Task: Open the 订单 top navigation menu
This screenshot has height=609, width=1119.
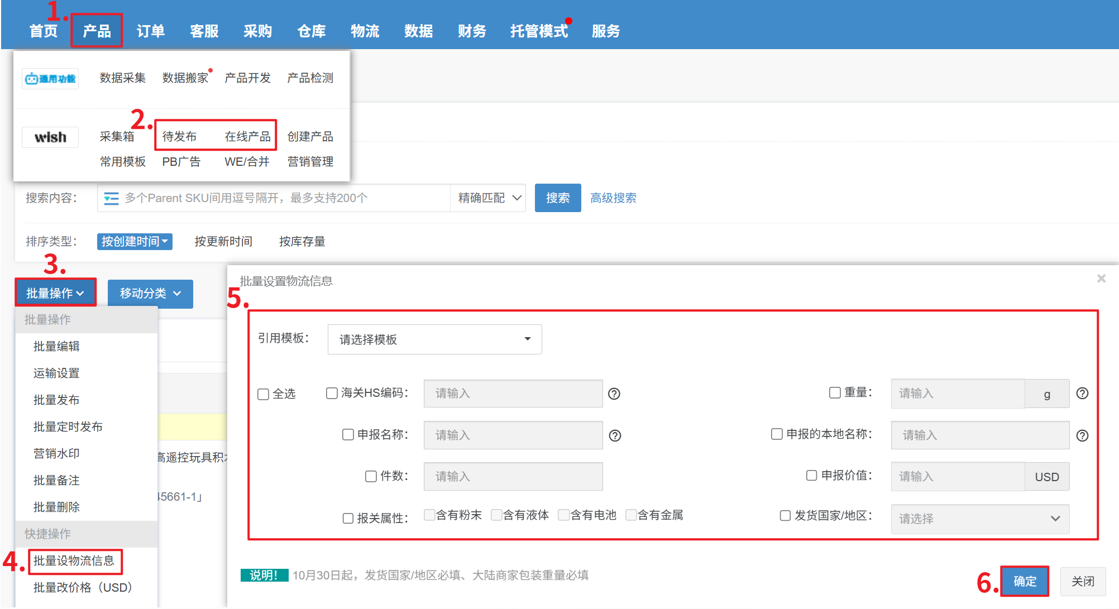Action: click(150, 31)
